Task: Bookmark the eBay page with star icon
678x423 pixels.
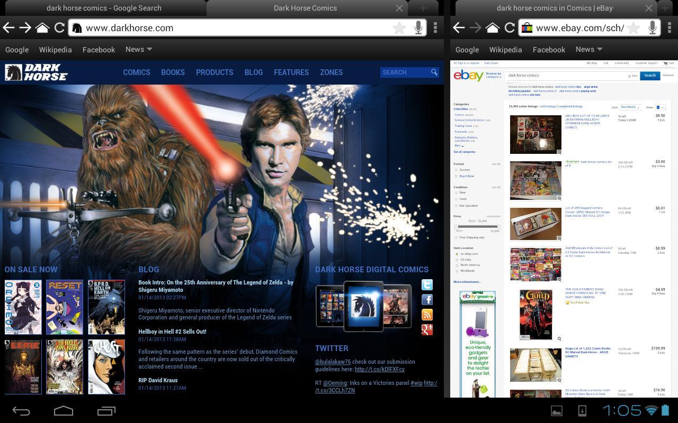Action: point(634,28)
